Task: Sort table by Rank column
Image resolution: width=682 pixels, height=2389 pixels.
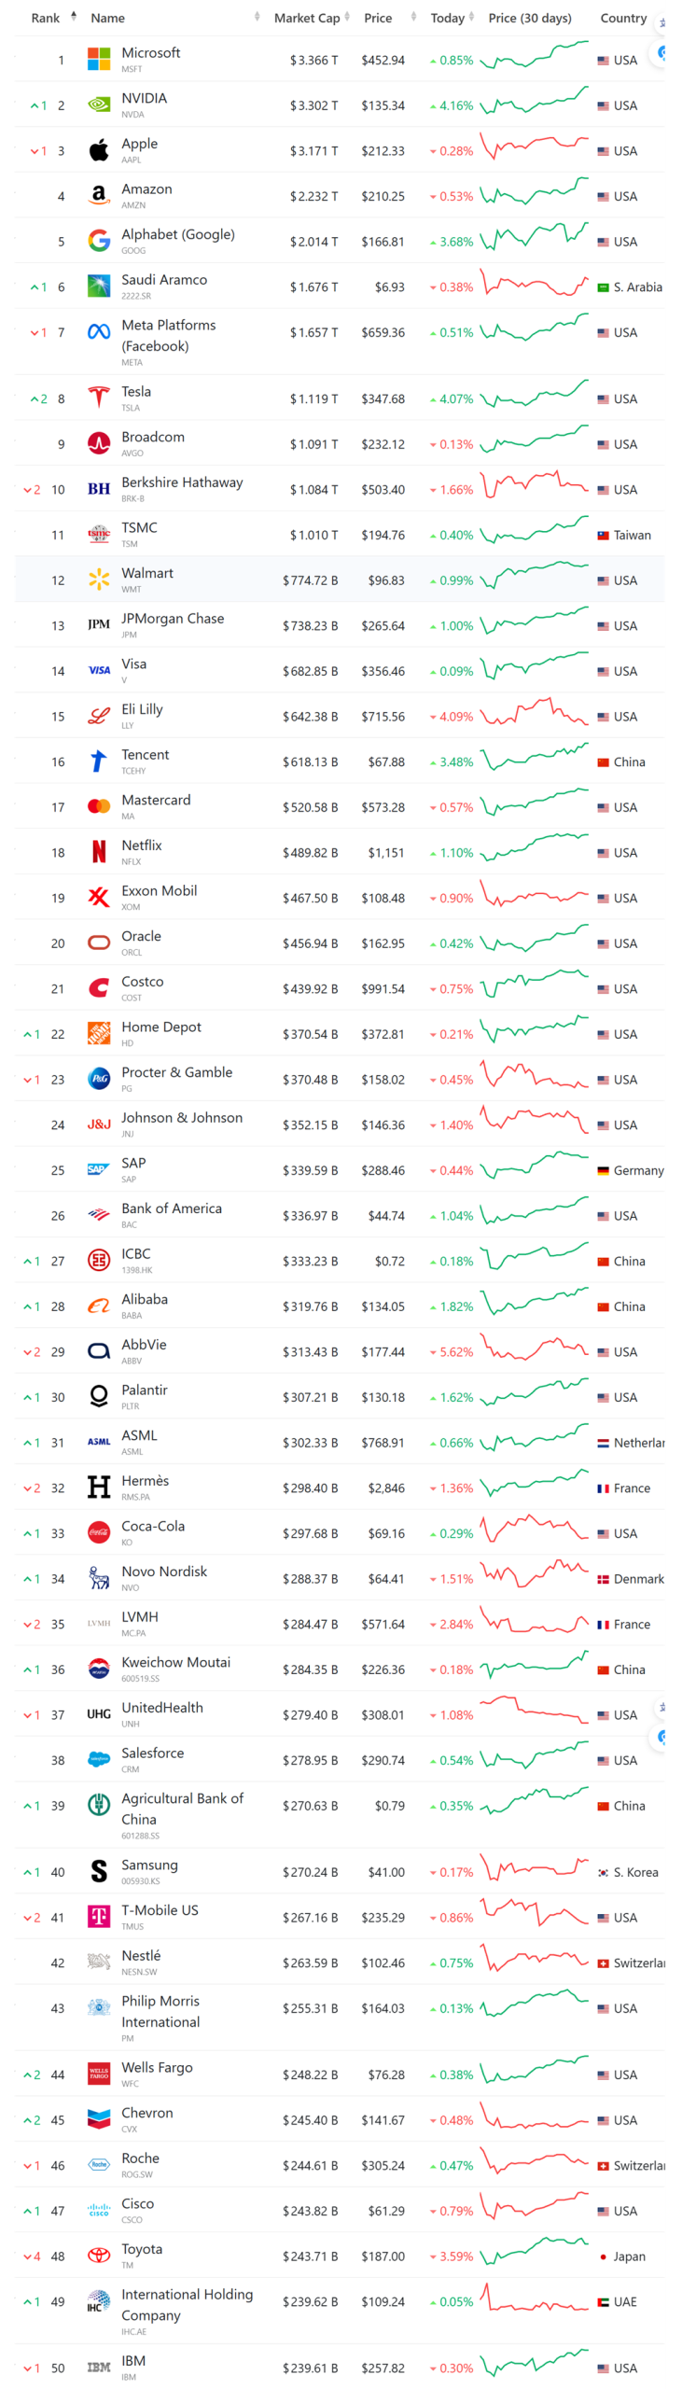Action: (46, 18)
